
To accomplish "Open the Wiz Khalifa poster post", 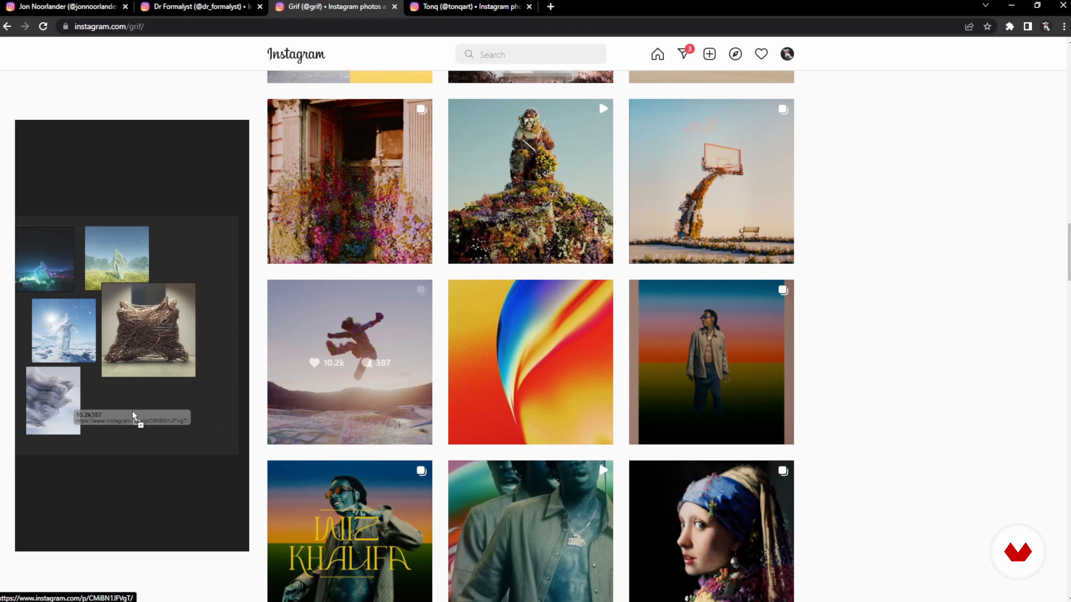I will pyautogui.click(x=350, y=531).
